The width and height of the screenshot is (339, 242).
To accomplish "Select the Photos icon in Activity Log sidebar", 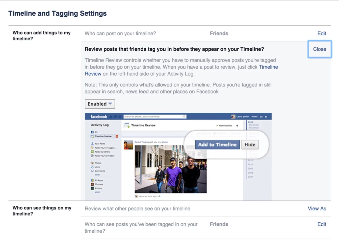I will [x=92, y=163].
